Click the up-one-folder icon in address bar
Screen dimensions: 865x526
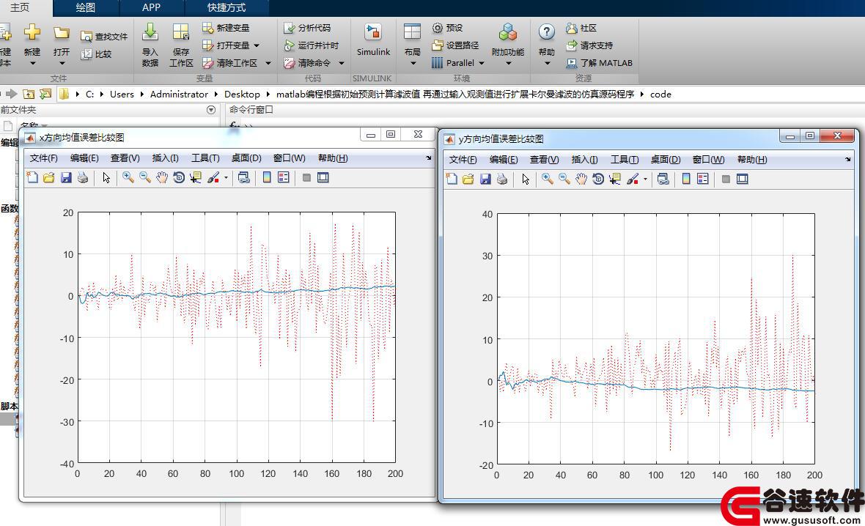(x=29, y=95)
